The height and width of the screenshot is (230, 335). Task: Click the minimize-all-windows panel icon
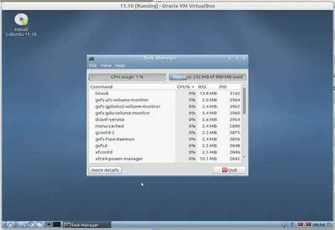pos(39,224)
